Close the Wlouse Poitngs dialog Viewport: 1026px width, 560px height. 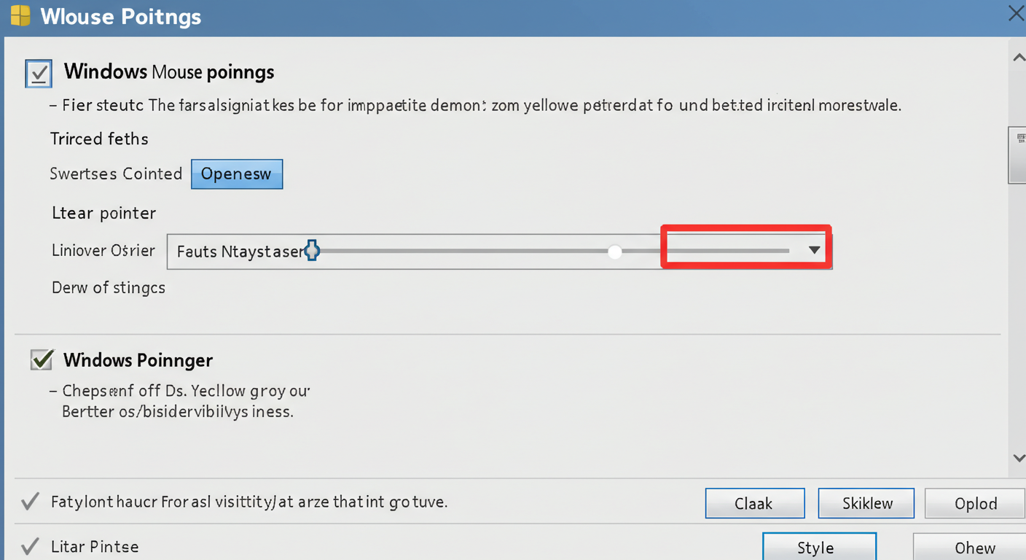pyautogui.click(x=1016, y=13)
